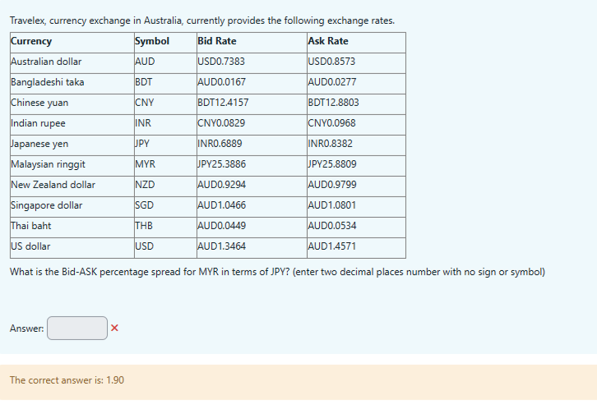Click the question text about Bid-ASK percentage spread
This screenshot has height=409, width=597.
tap(278, 272)
